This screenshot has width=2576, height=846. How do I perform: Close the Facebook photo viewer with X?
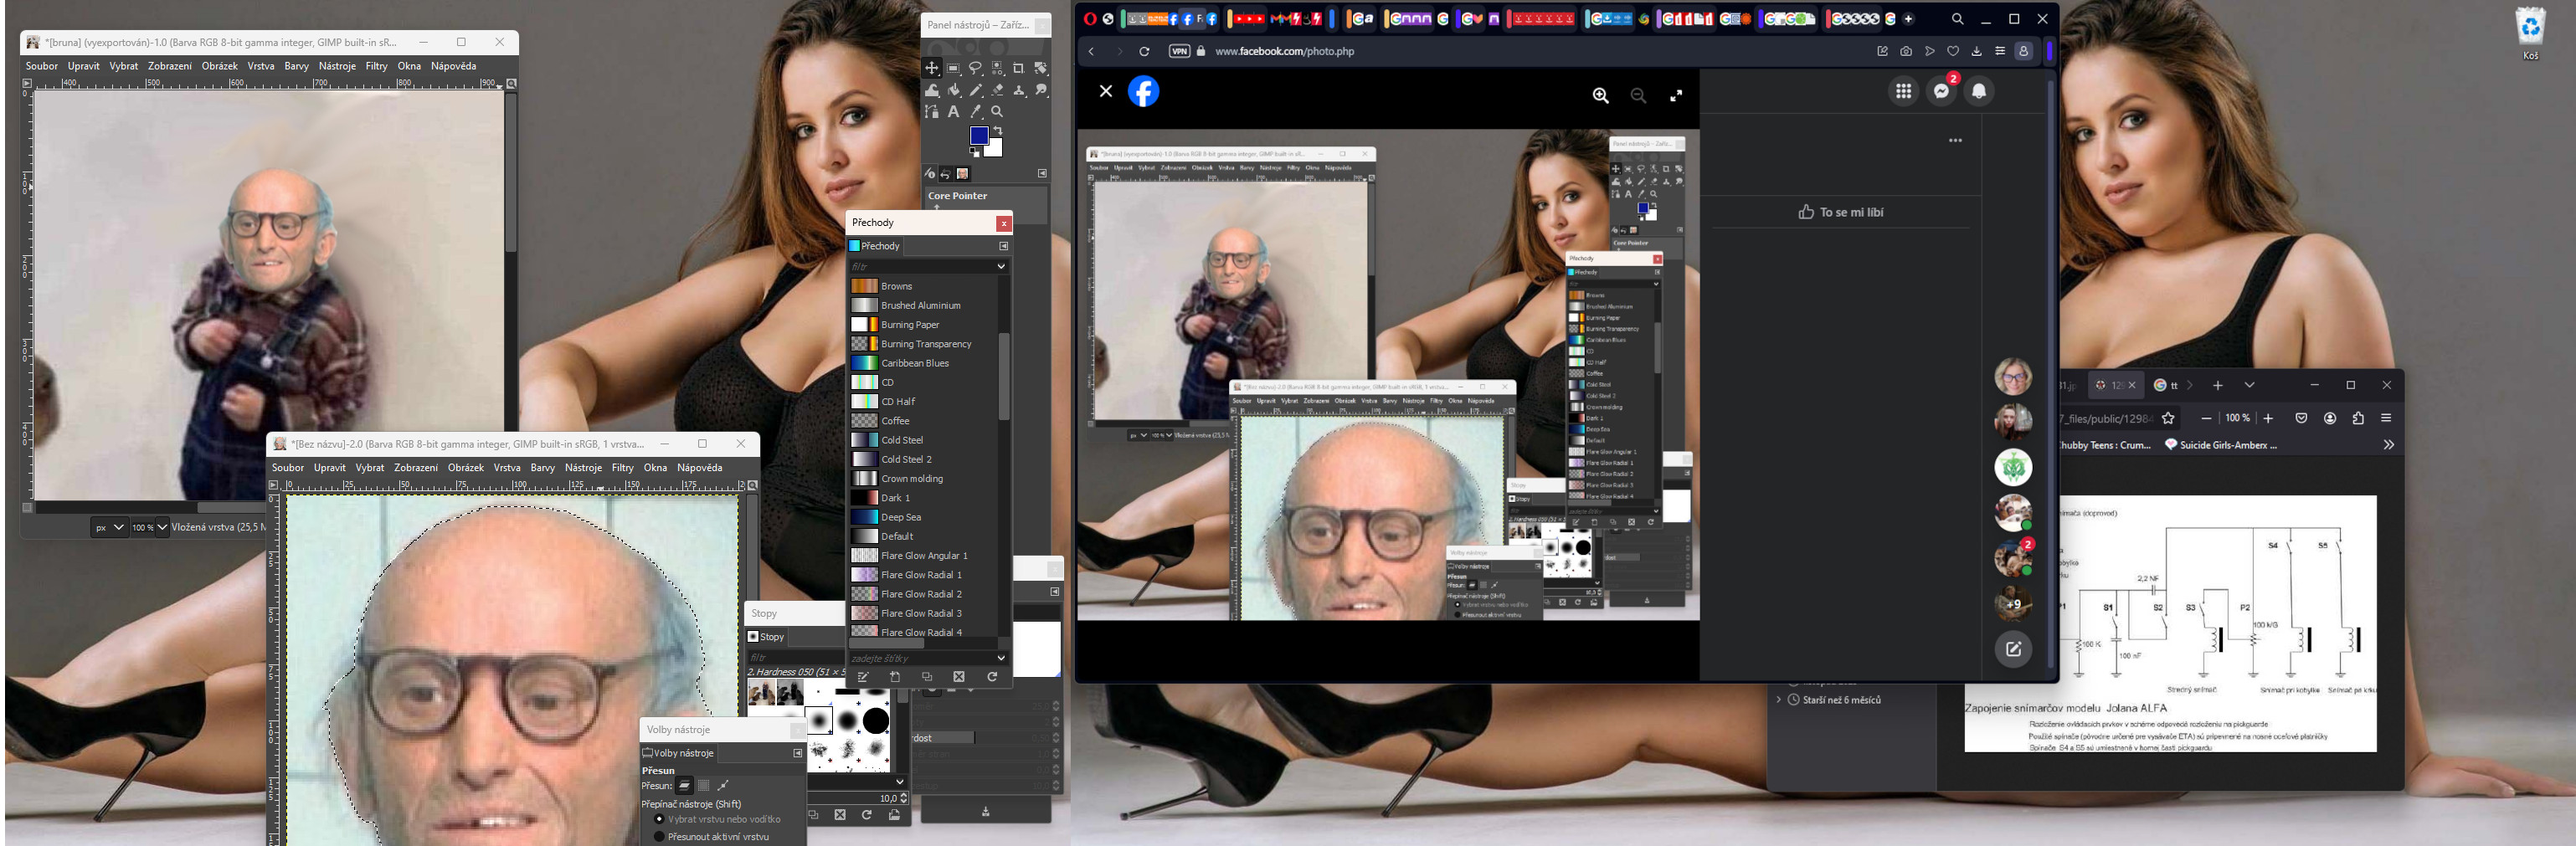click(x=1105, y=91)
